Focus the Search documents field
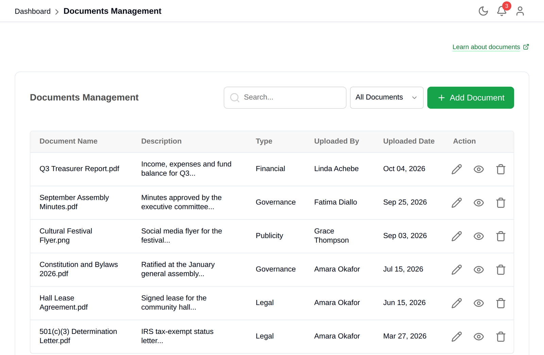The height and width of the screenshot is (355, 544). point(285,97)
